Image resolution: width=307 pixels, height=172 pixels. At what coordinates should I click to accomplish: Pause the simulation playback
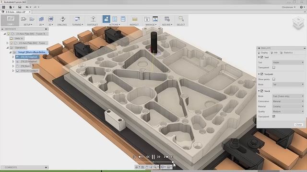tap(153, 157)
